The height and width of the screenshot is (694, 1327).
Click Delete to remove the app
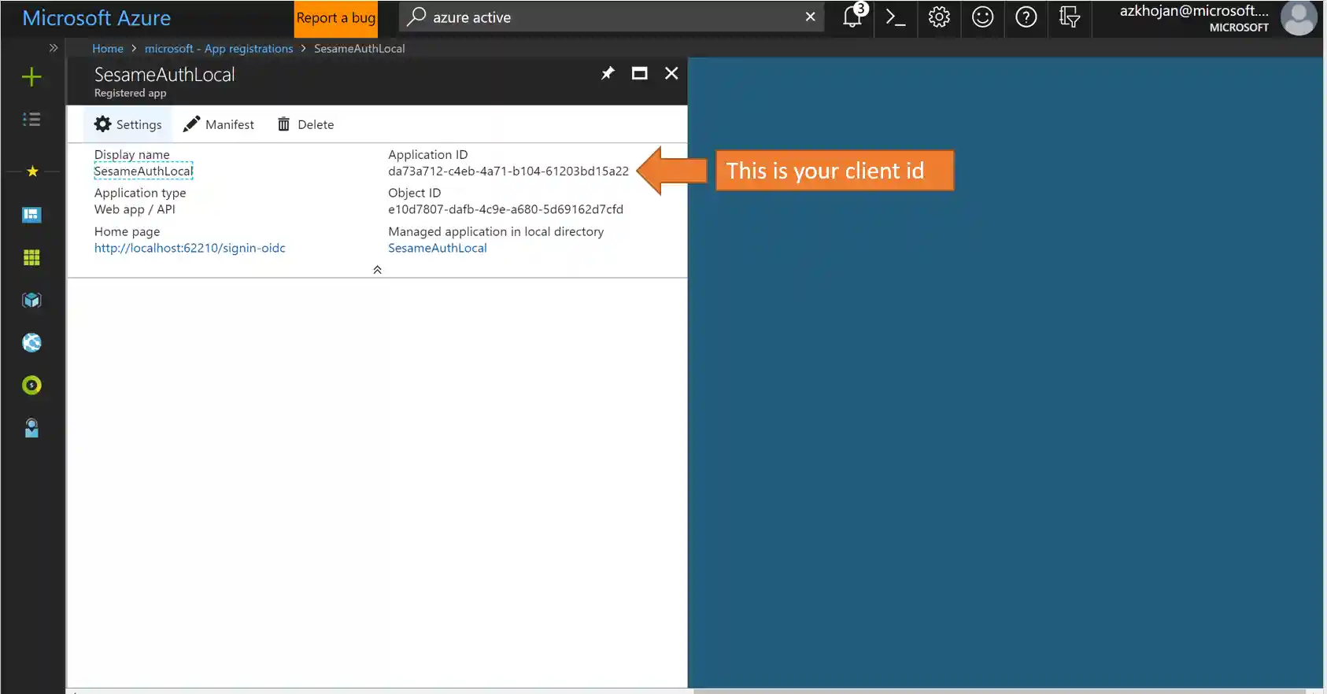306,124
